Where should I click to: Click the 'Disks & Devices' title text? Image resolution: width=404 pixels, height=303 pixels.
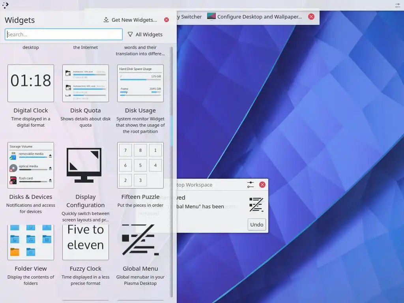click(x=31, y=197)
